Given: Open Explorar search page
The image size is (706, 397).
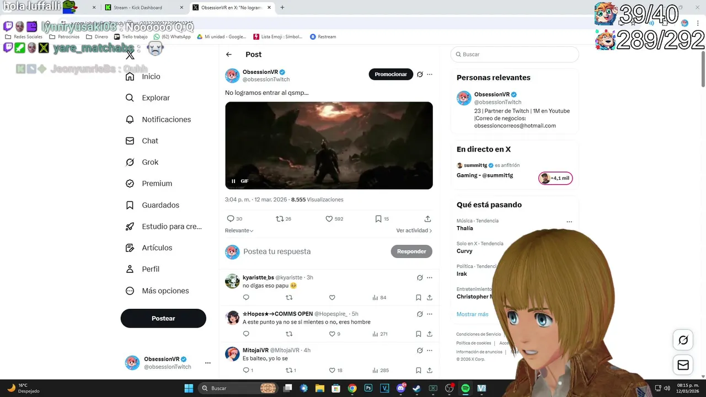Looking at the screenshot, I should [x=147, y=98].
